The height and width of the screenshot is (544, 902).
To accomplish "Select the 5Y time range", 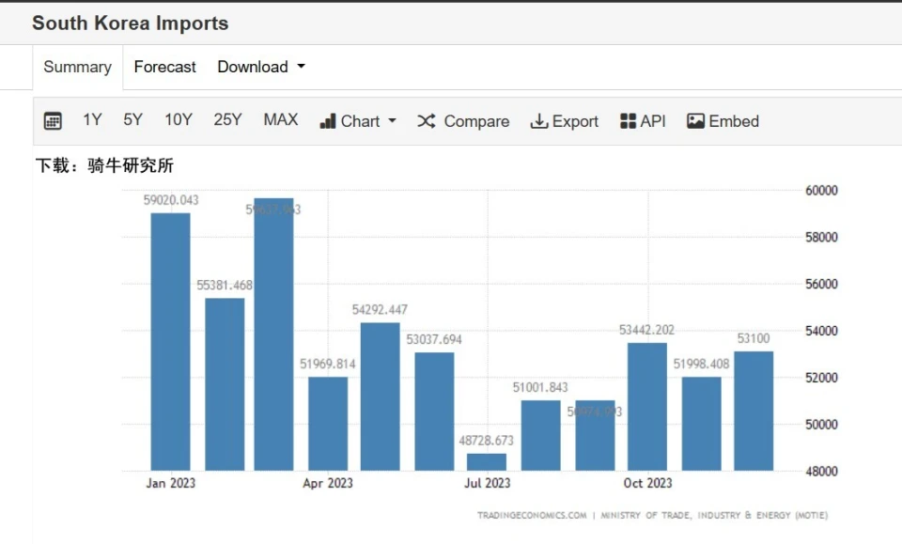I will coord(132,120).
